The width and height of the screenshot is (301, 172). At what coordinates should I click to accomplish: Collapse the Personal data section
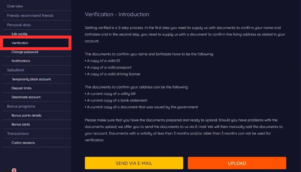click(x=19, y=25)
